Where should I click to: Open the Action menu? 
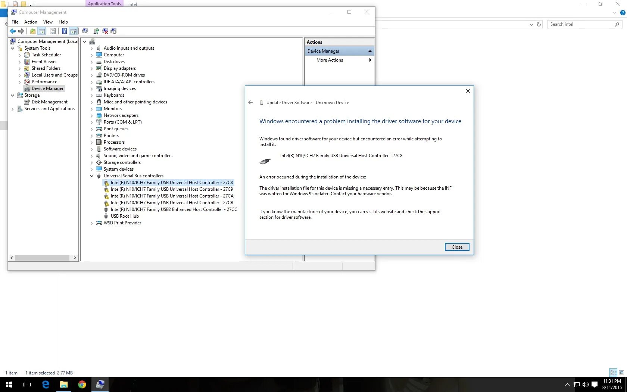click(31, 22)
